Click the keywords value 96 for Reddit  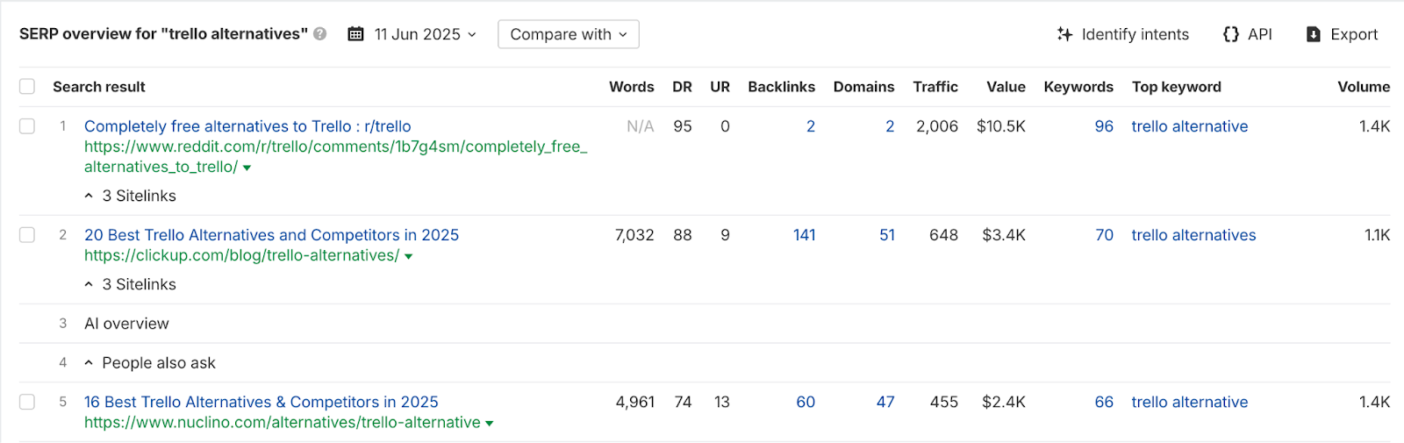(1104, 126)
